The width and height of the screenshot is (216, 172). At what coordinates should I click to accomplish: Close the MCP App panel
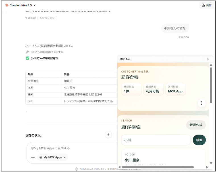tap(208, 59)
